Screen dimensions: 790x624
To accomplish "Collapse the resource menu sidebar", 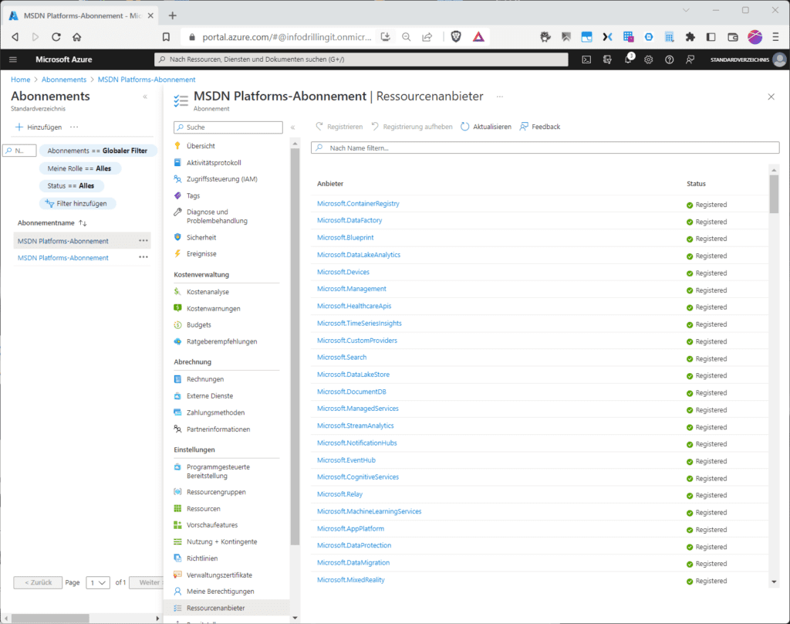I will click(292, 127).
